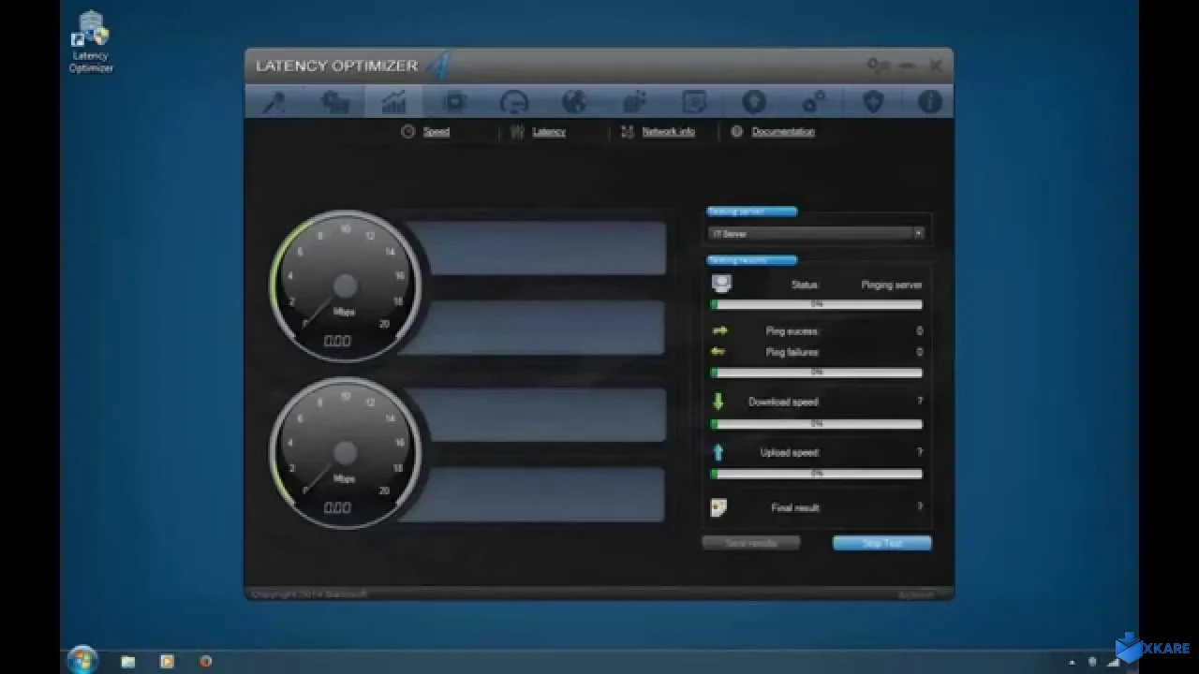1199x674 pixels.
Task: Open the shield security toolbar icon
Action: click(873, 101)
